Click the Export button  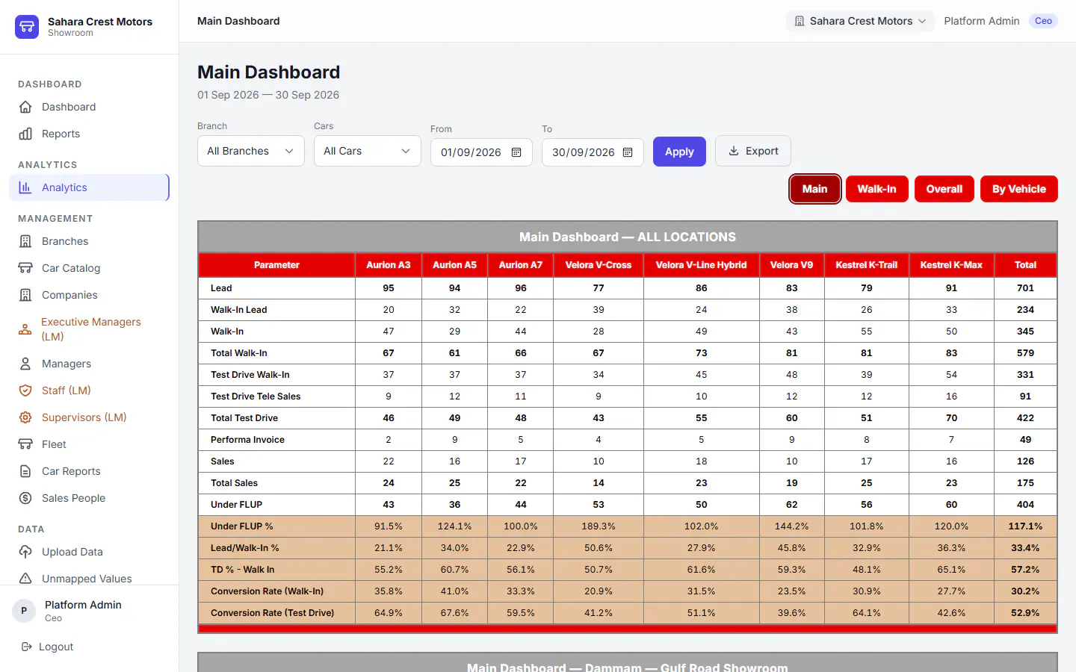[753, 151]
